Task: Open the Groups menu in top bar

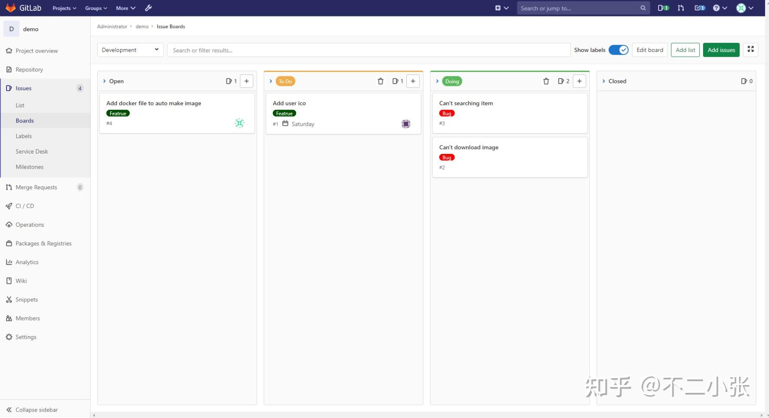Action: coord(96,8)
